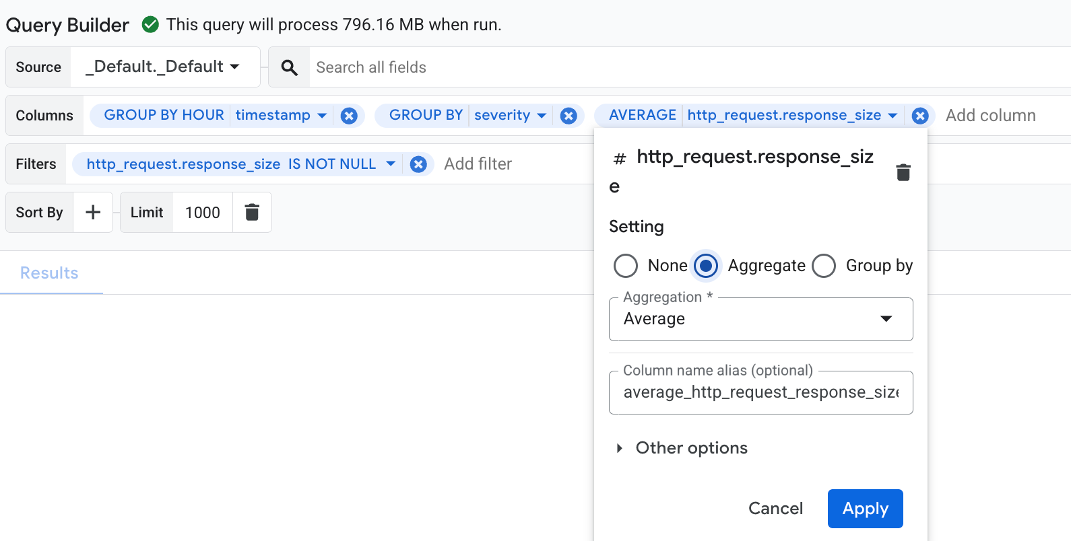Select the None setting radio button
1071x541 pixels.
pos(626,266)
